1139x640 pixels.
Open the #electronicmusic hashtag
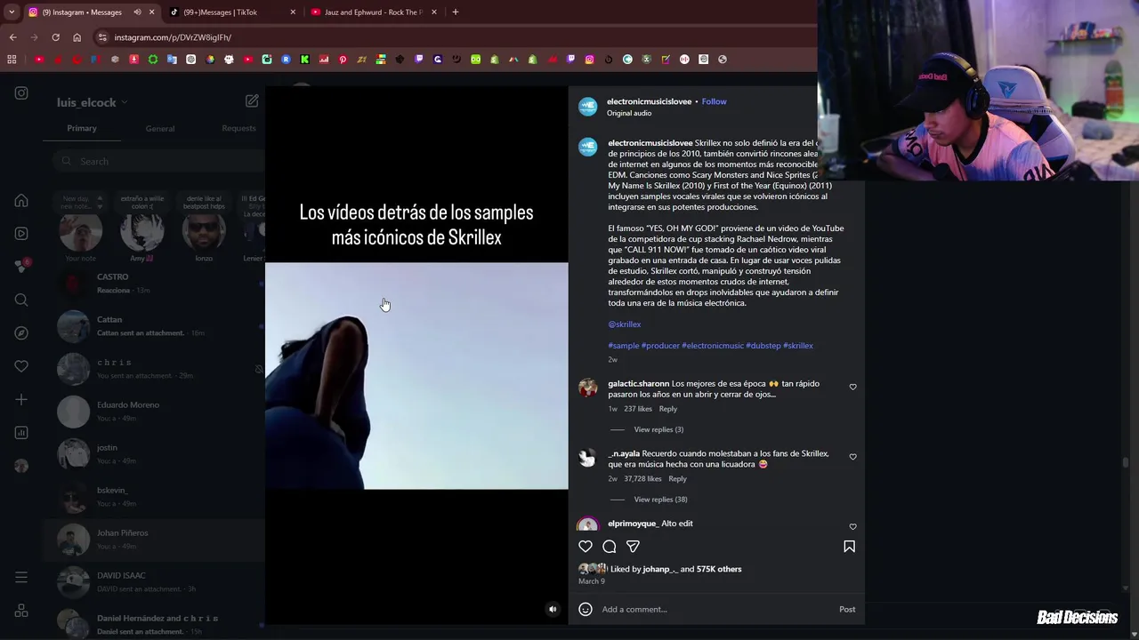(713, 346)
